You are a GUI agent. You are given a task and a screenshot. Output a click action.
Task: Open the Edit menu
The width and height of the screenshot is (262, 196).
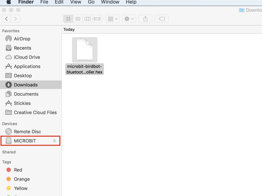tap(59, 2)
